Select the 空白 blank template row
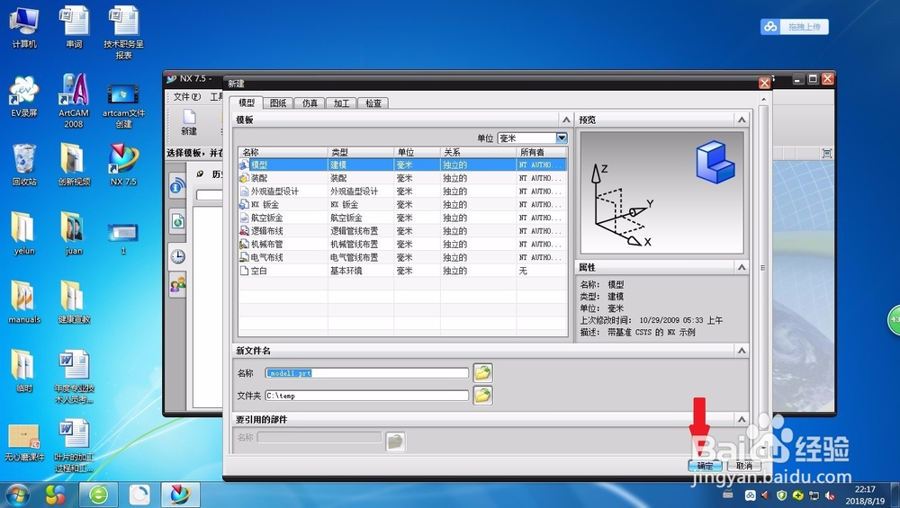Viewport: 900px width, 508px height. click(402, 270)
